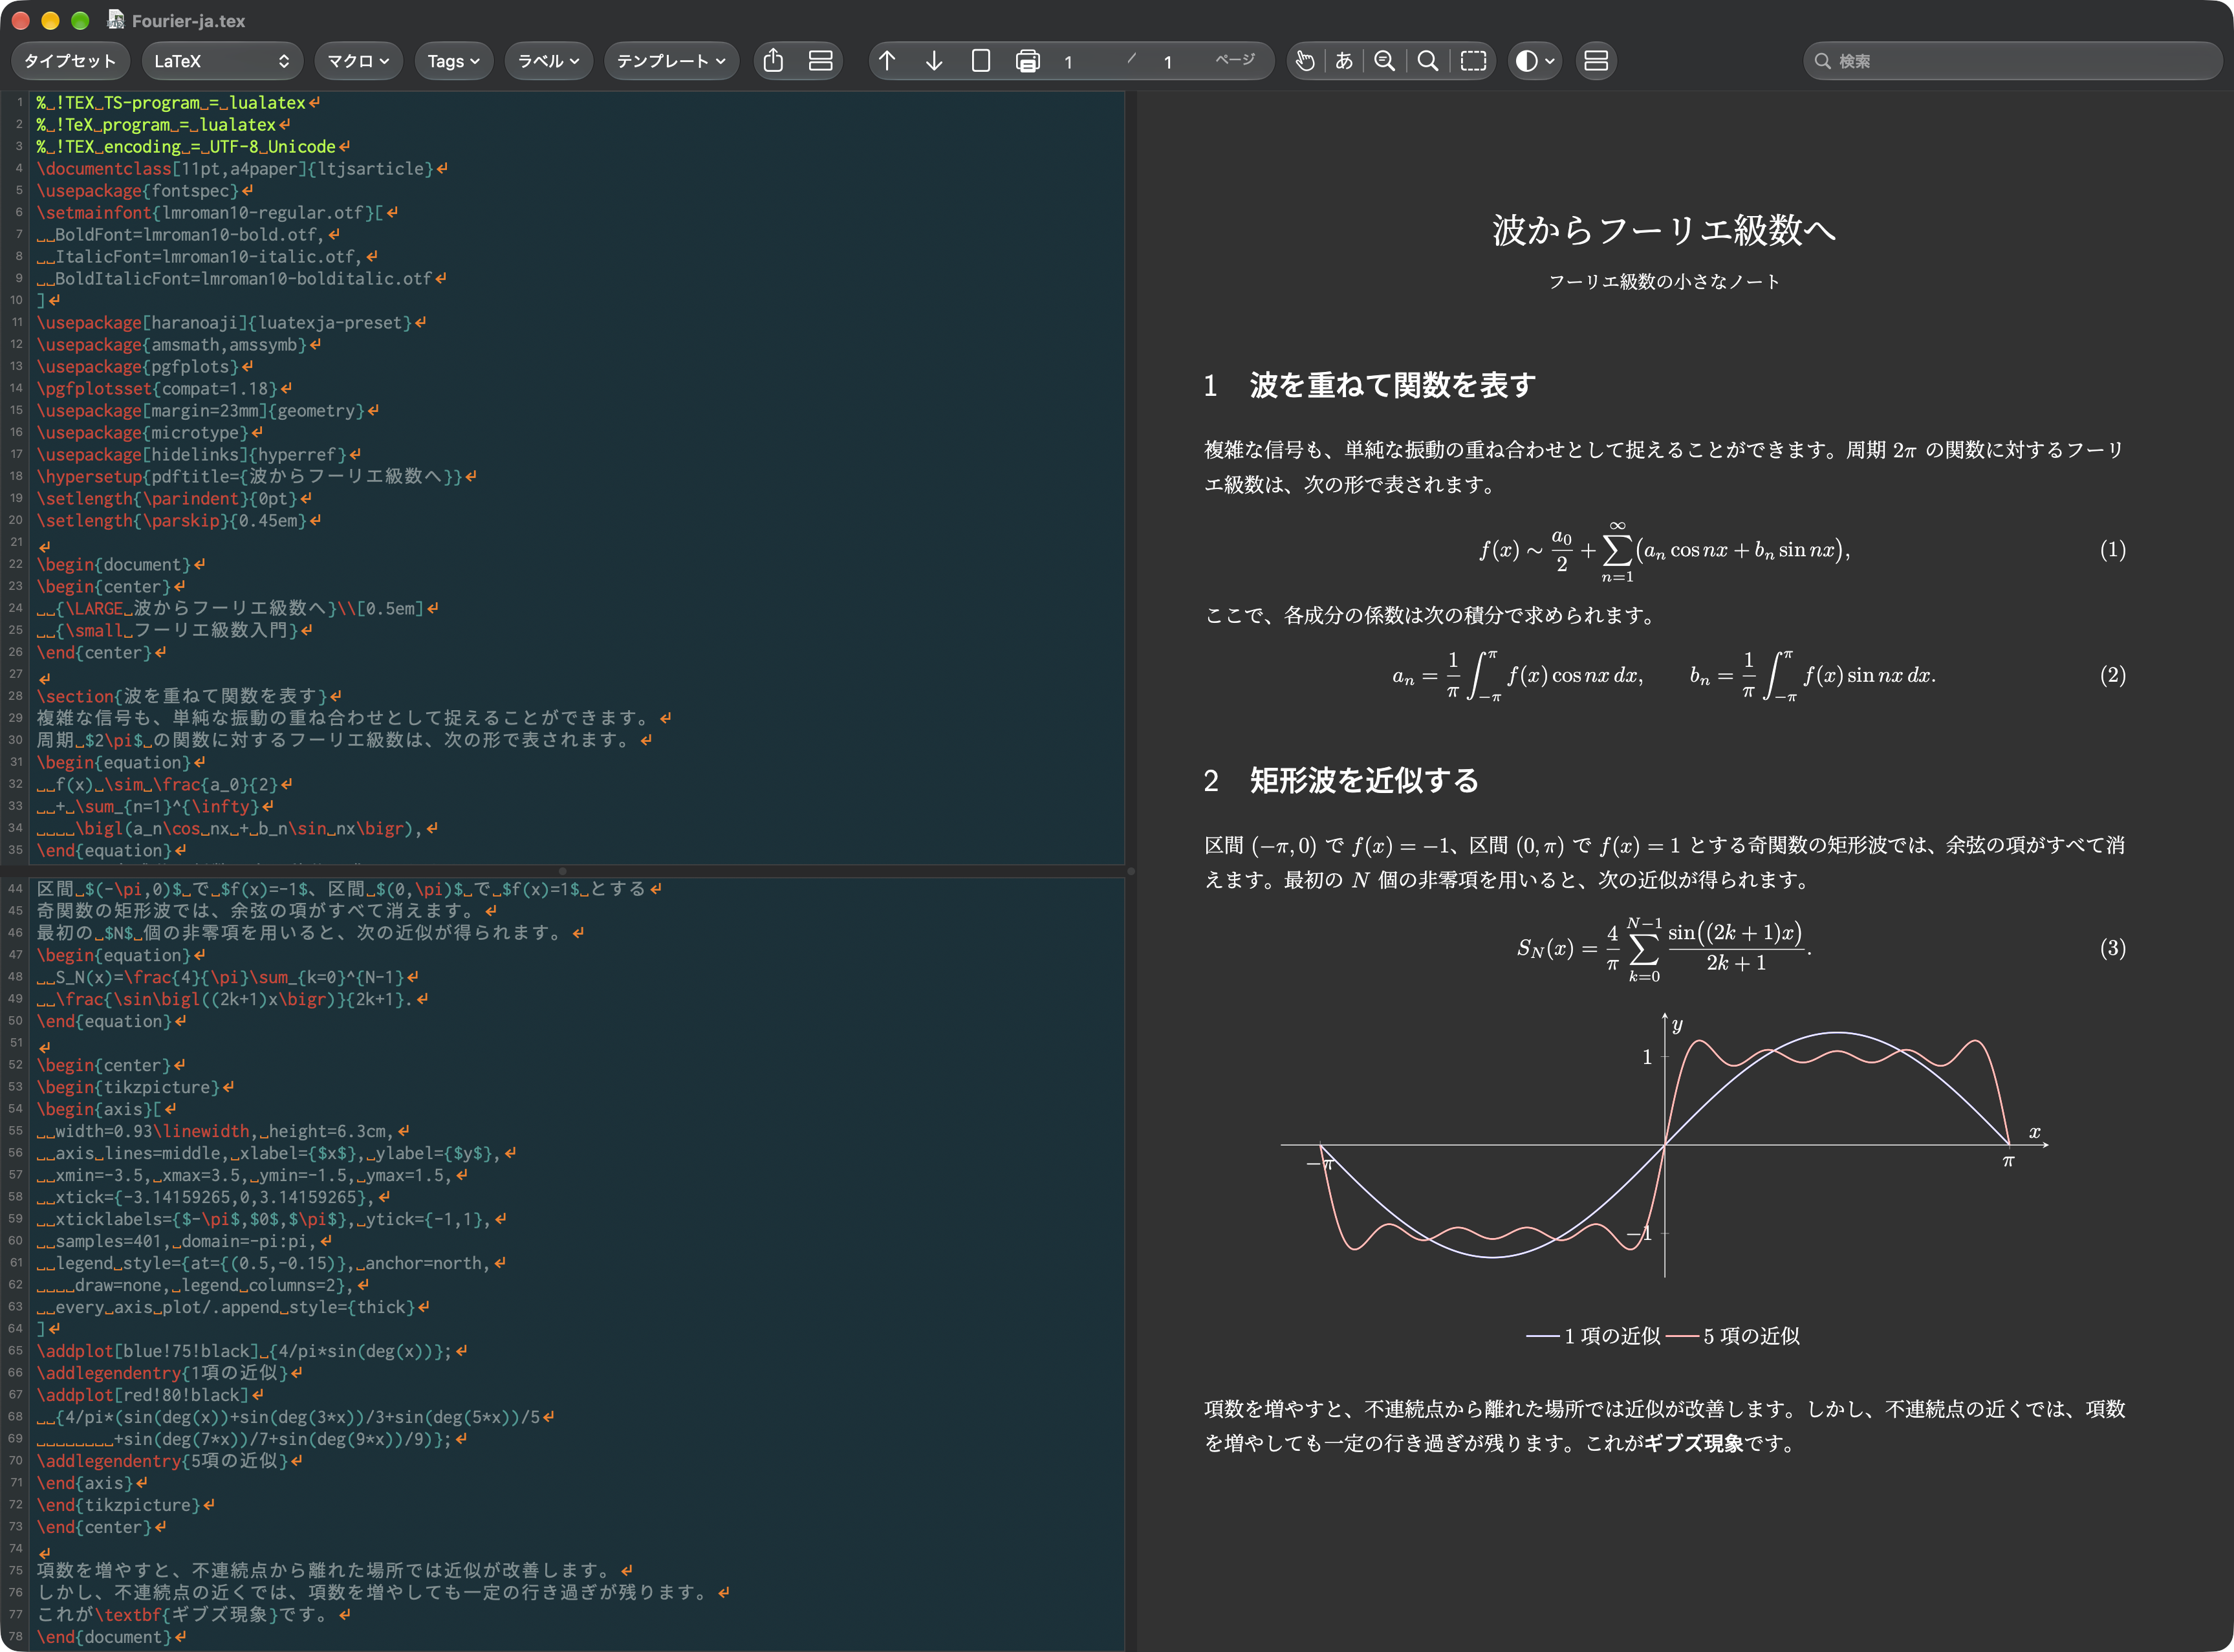This screenshot has height=1652, width=2234.
Task: Click the \section line 28 in source
Action: coord(182,696)
